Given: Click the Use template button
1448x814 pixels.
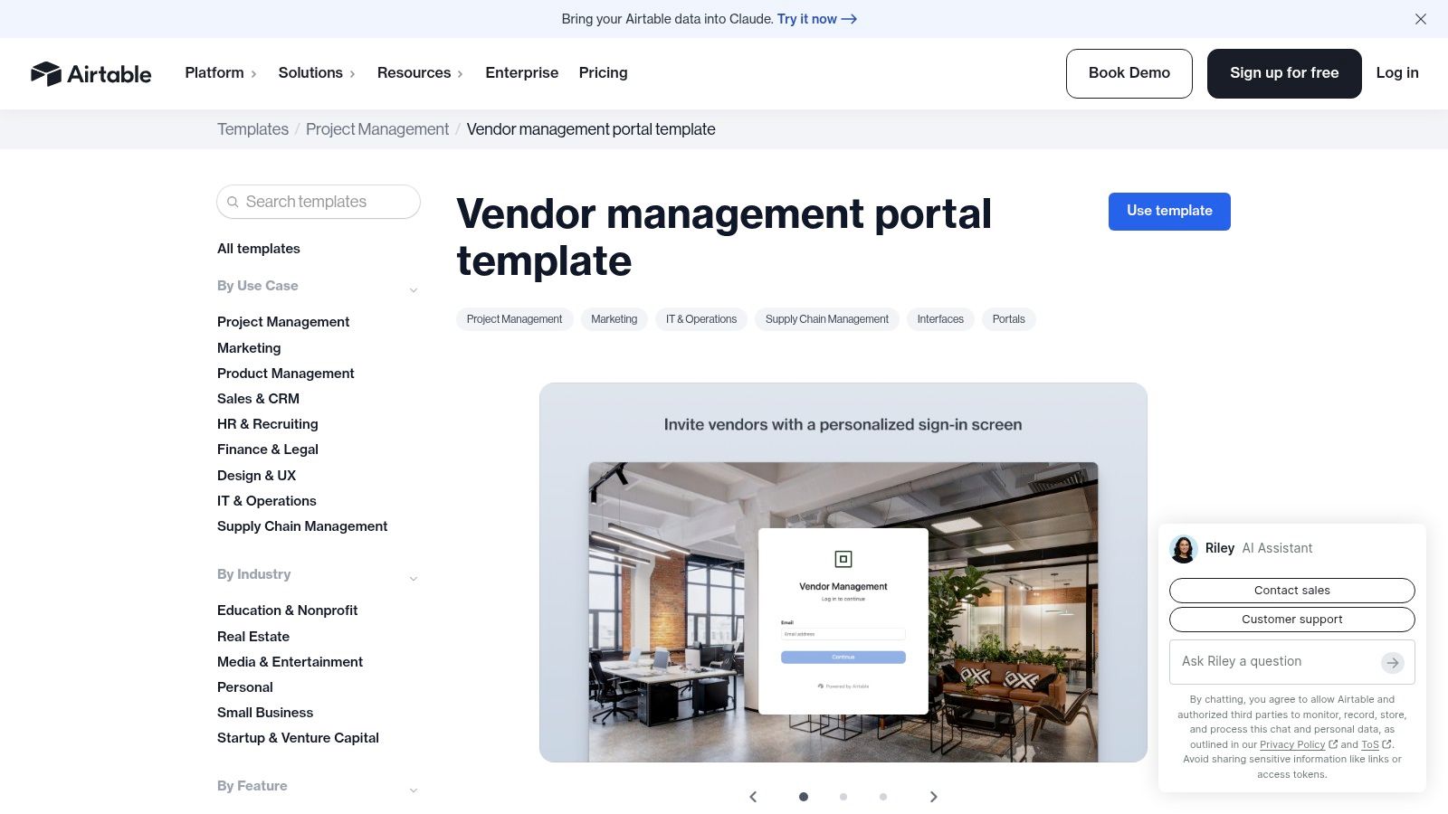Looking at the screenshot, I should click(1169, 212).
